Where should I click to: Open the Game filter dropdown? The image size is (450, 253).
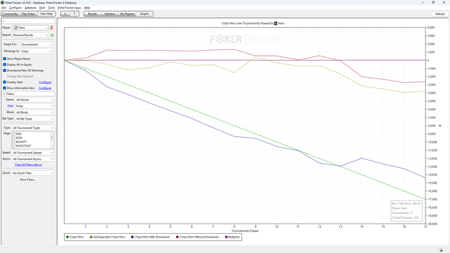point(35,100)
